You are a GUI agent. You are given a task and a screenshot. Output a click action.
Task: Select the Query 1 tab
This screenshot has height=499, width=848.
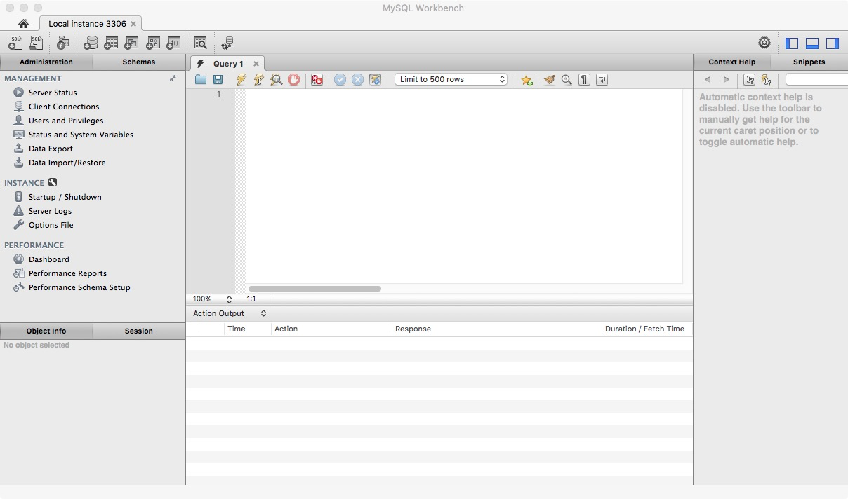(227, 64)
